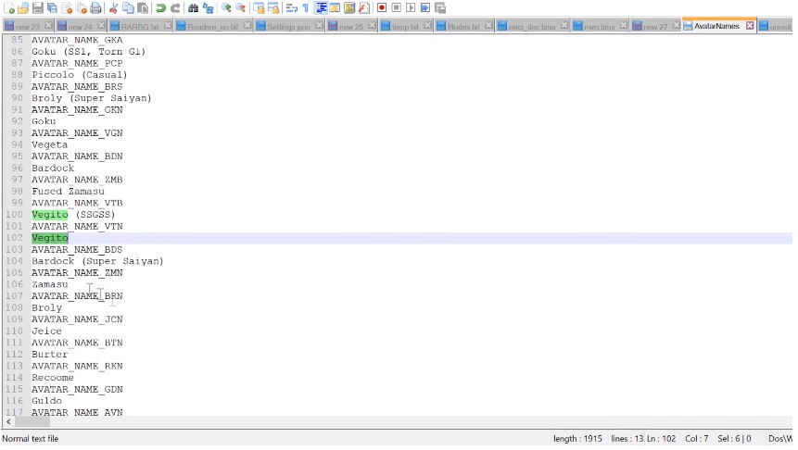The height and width of the screenshot is (450, 798).
Task: Switch to the new 23 tab
Action: (27, 27)
